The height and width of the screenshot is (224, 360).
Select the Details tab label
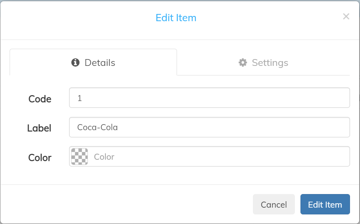click(x=100, y=63)
